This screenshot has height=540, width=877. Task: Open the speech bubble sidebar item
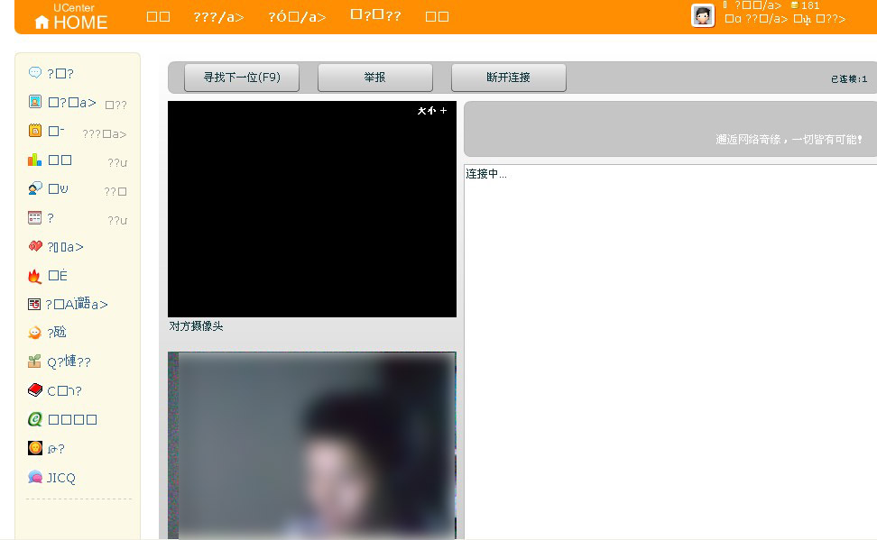pyautogui.click(x=34, y=73)
